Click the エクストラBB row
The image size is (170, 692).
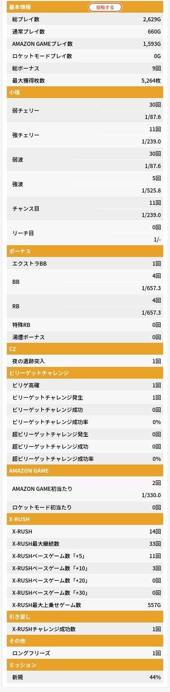85,263
